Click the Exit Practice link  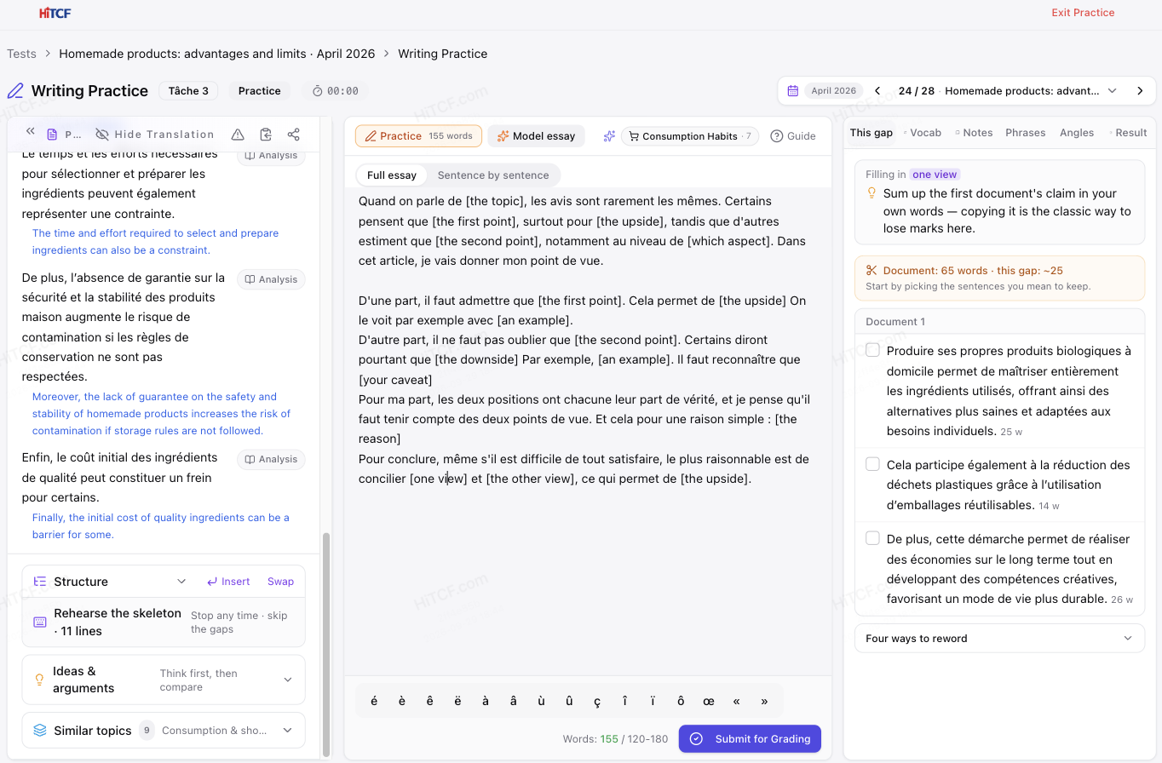click(x=1083, y=13)
